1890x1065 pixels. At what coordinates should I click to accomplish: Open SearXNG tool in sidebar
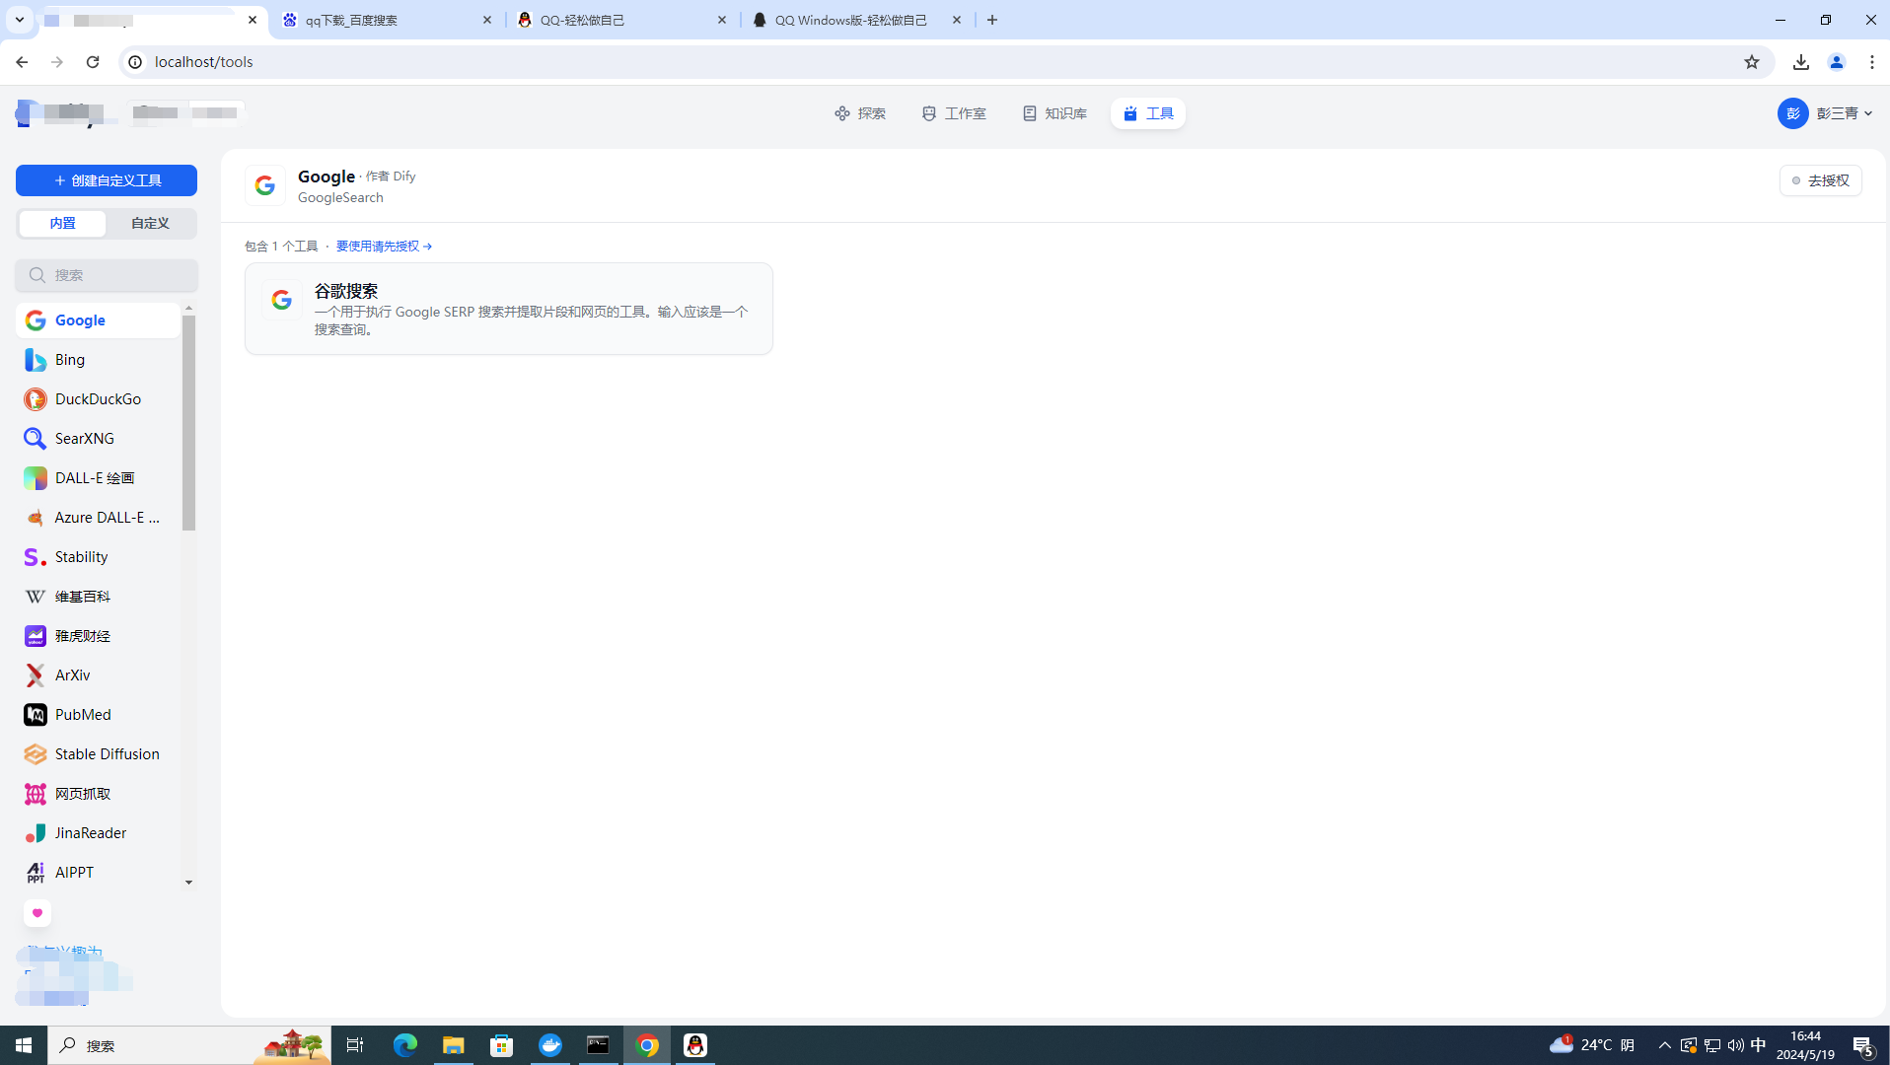tap(98, 439)
